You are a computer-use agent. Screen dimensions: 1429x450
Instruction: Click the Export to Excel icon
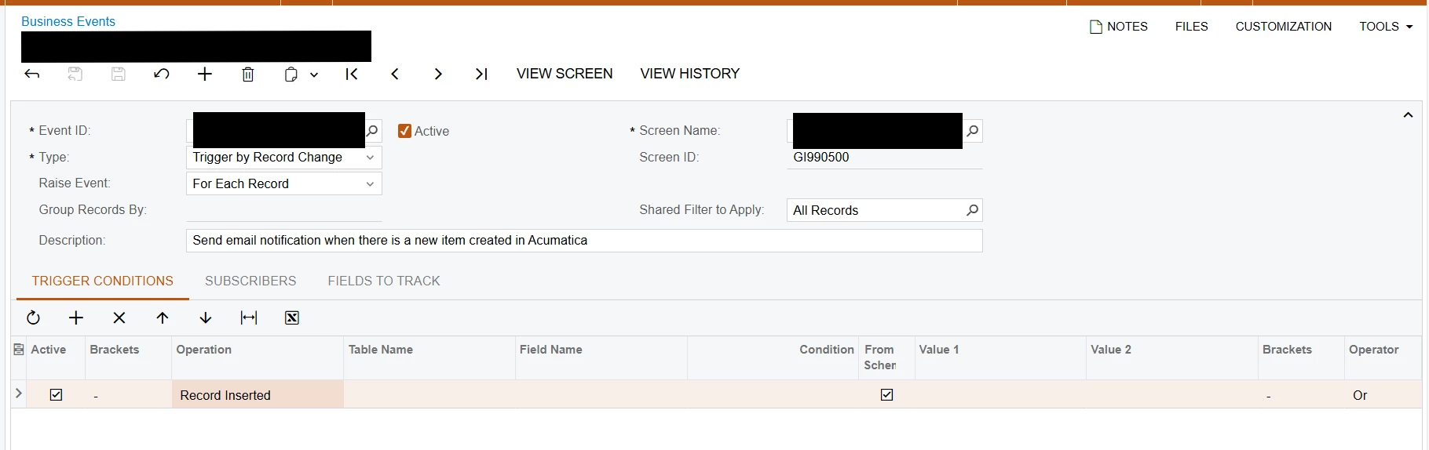(292, 318)
